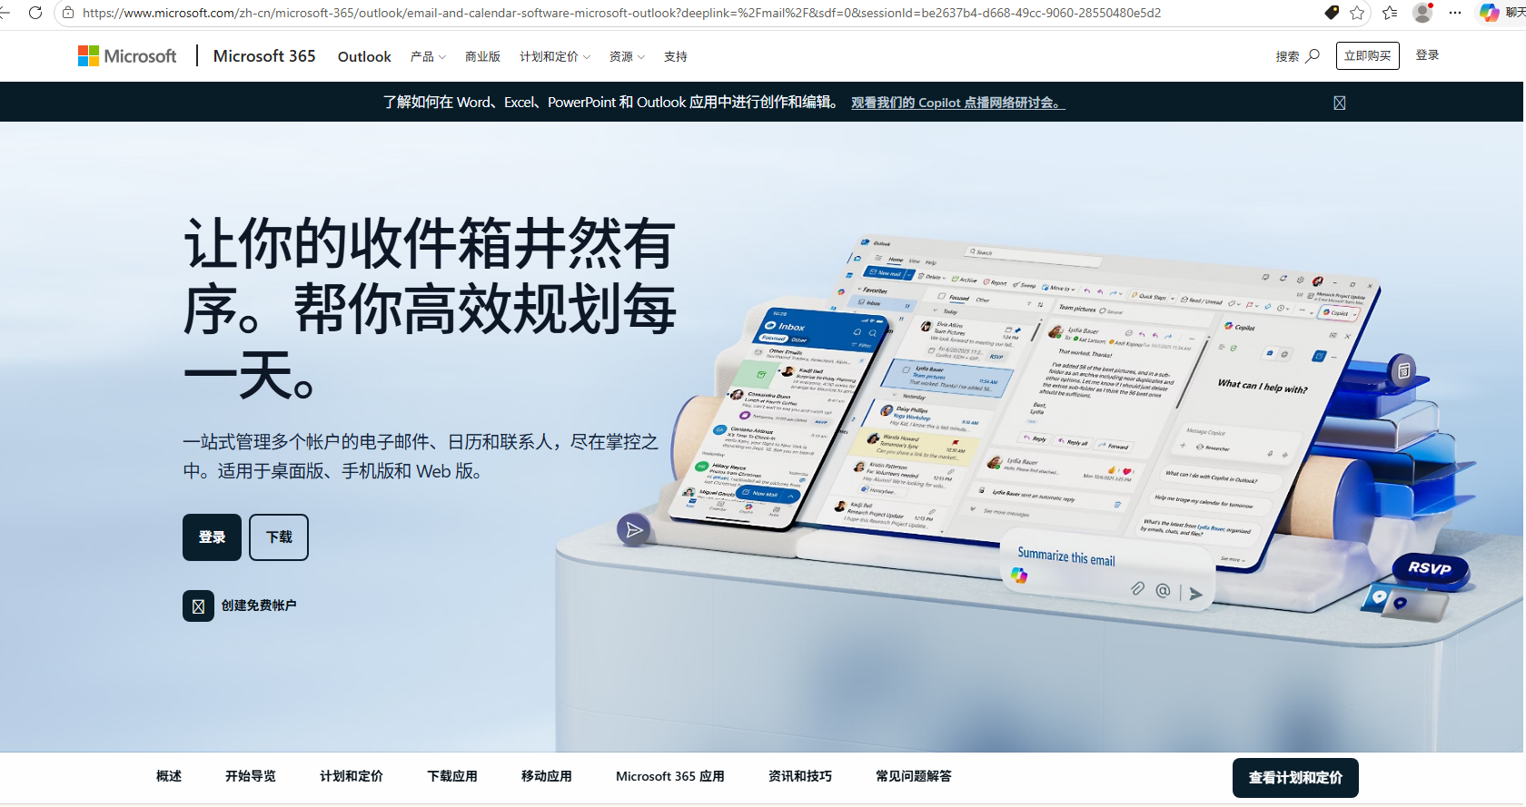Go to Microsoft 365 home link
Image resolution: width=1526 pixels, height=807 pixels.
(x=264, y=56)
